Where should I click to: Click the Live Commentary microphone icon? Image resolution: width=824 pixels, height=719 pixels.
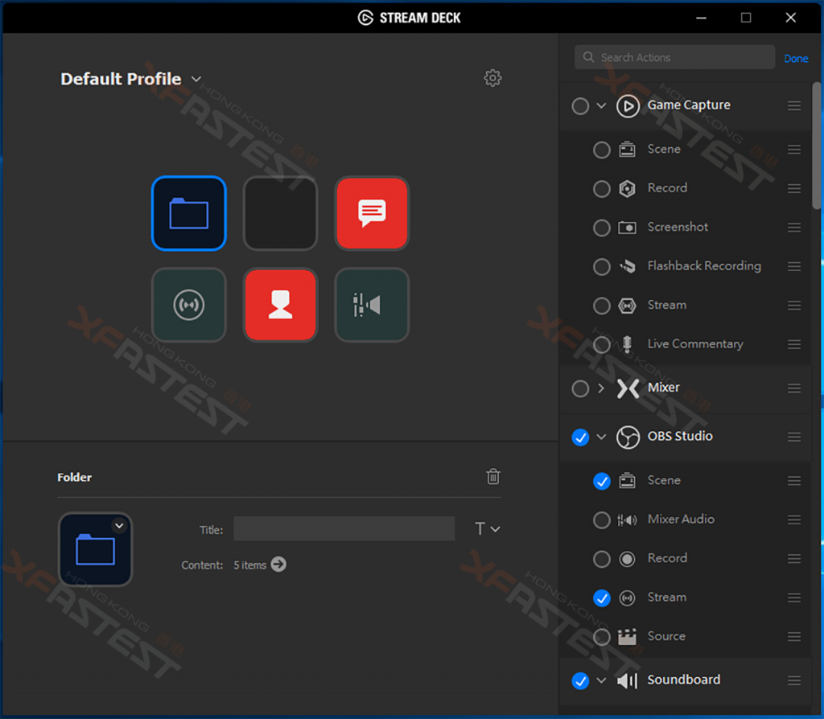(627, 344)
